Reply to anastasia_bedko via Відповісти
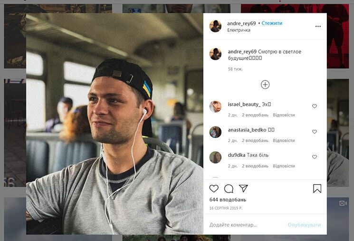 284,141
